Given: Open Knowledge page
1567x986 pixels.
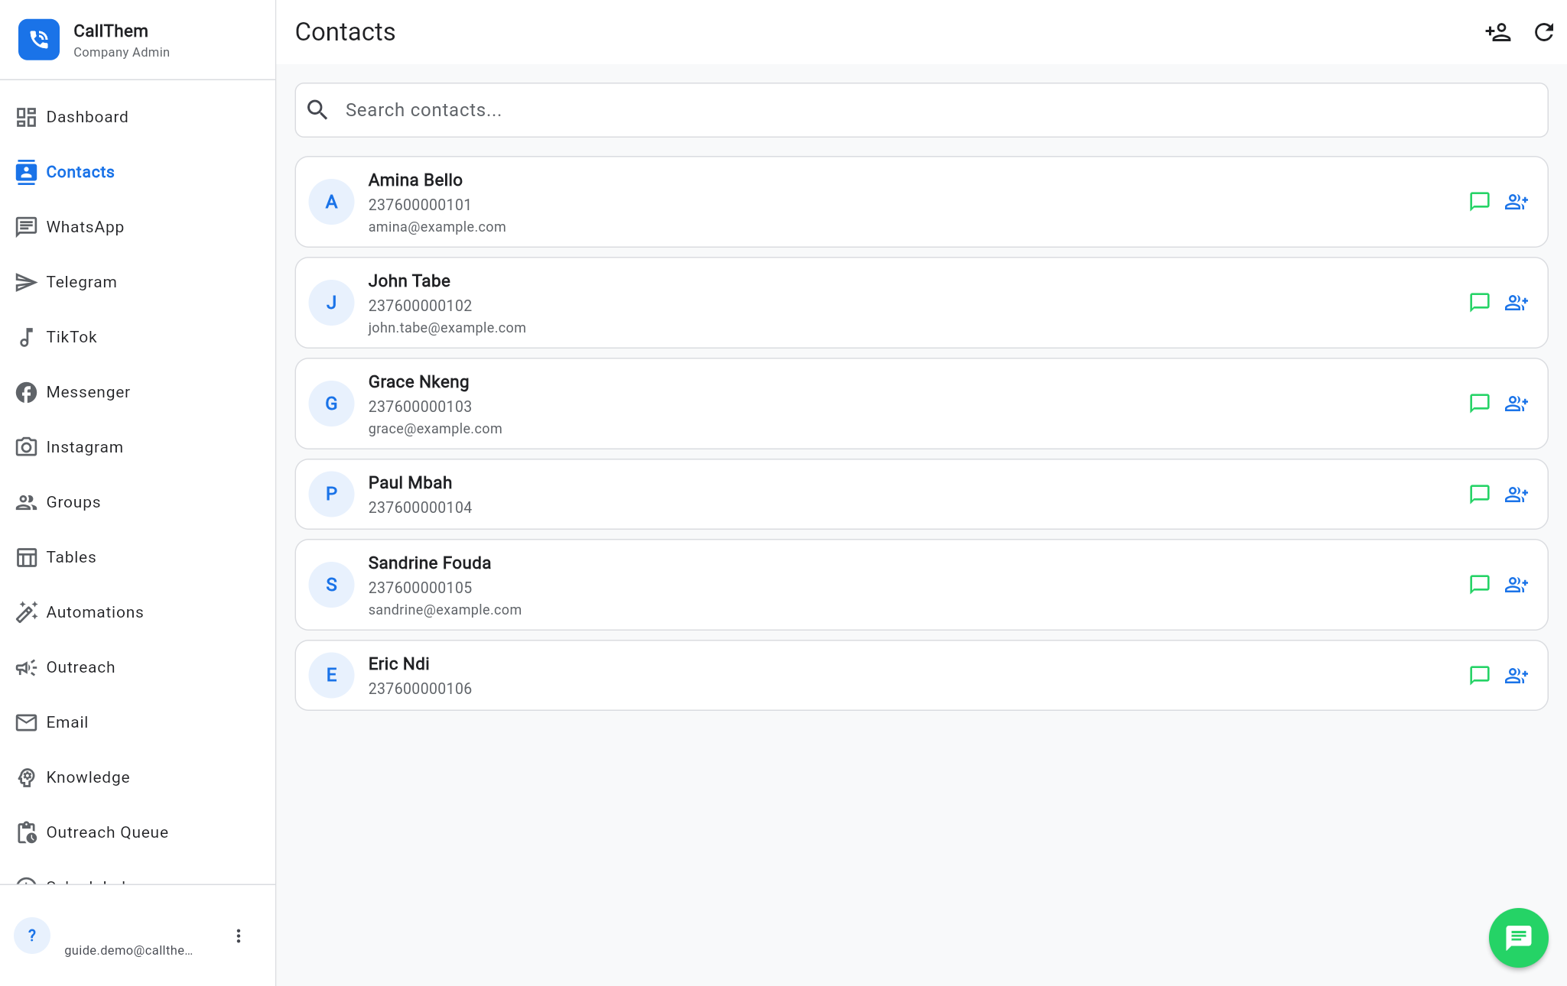Looking at the screenshot, I should coord(138,777).
